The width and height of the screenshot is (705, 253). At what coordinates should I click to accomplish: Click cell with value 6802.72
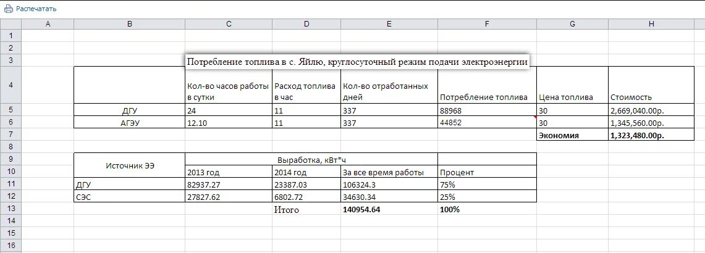pos(306,196)
